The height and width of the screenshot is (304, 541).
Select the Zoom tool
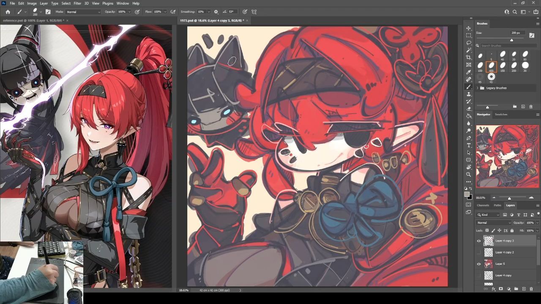tap(468, 174)
